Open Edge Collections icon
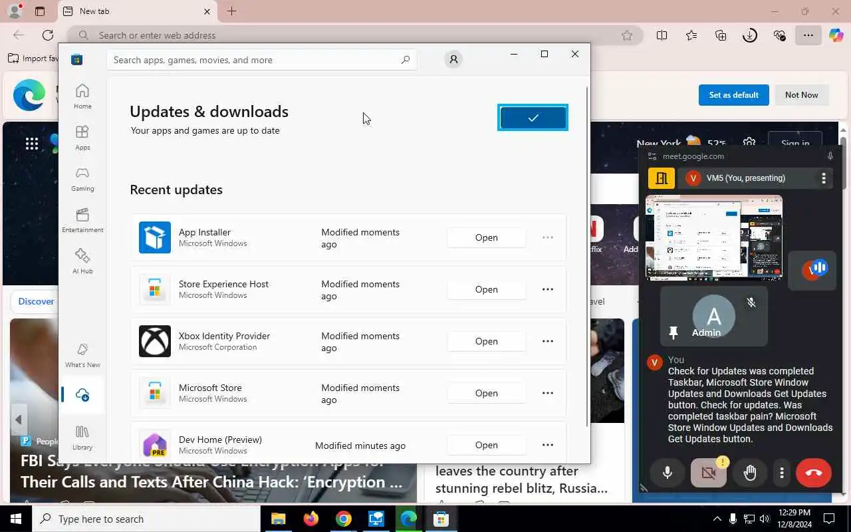The width and height of the screenshot is (851, 532). pos(721,35)
